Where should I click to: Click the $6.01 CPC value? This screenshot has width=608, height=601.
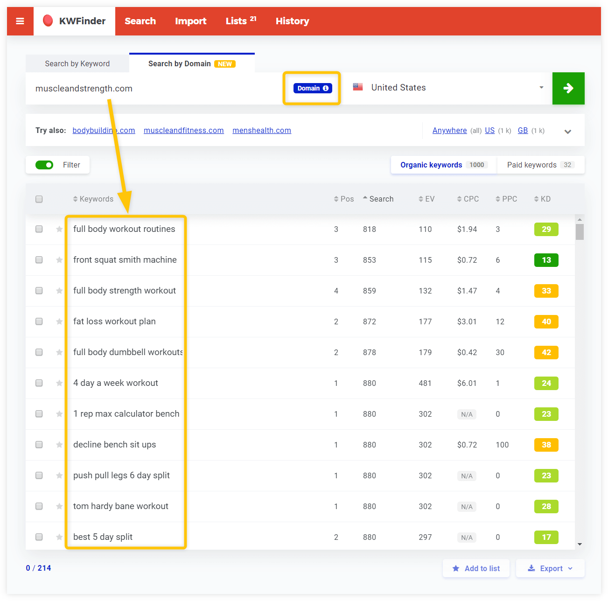[x=467, y=383]
